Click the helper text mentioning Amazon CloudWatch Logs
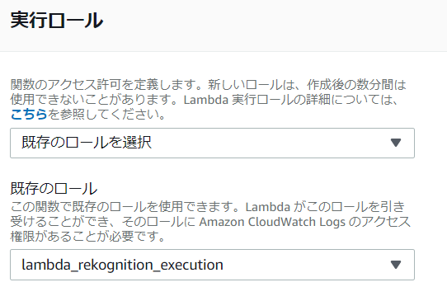Image resolution: width=447 pixels, height=301 pixels. [x=210, y=222]
